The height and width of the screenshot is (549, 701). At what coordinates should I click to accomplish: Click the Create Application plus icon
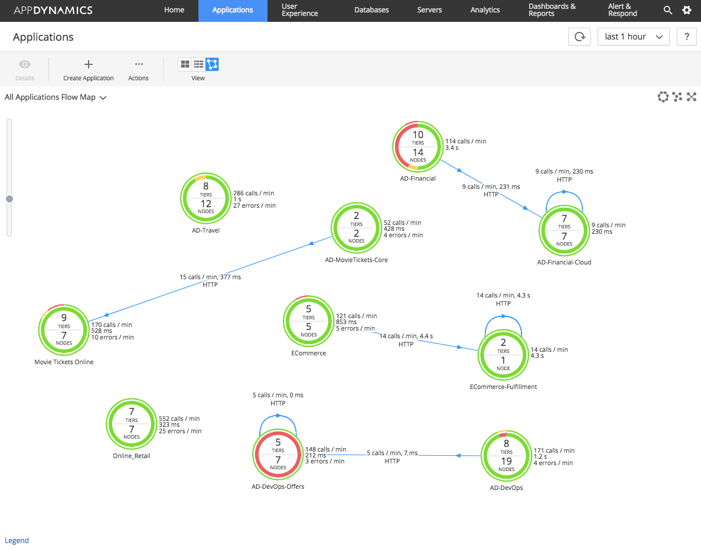89,64
